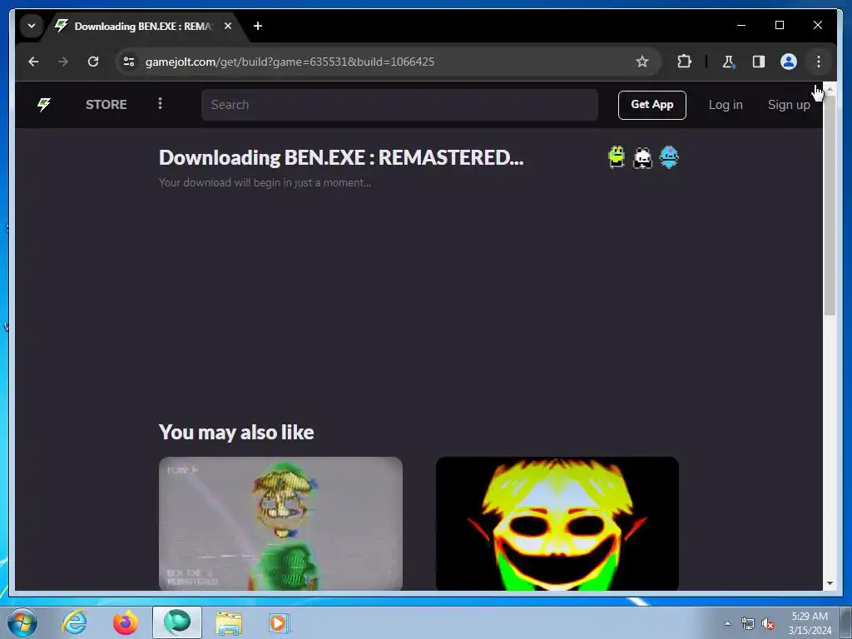Viewport: 852px width, 639px height.
Task: Launch Firefox from the taskbar
Action: coord(125,622)
